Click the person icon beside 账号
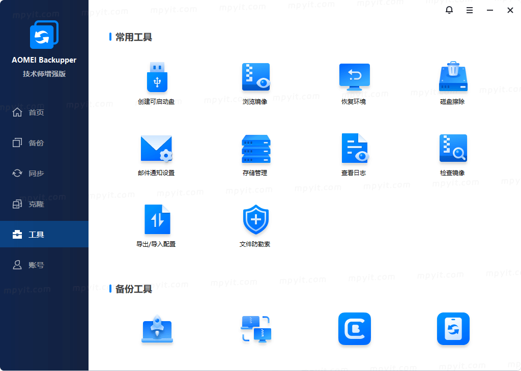521x371 pixels. (x=17, y=265)
